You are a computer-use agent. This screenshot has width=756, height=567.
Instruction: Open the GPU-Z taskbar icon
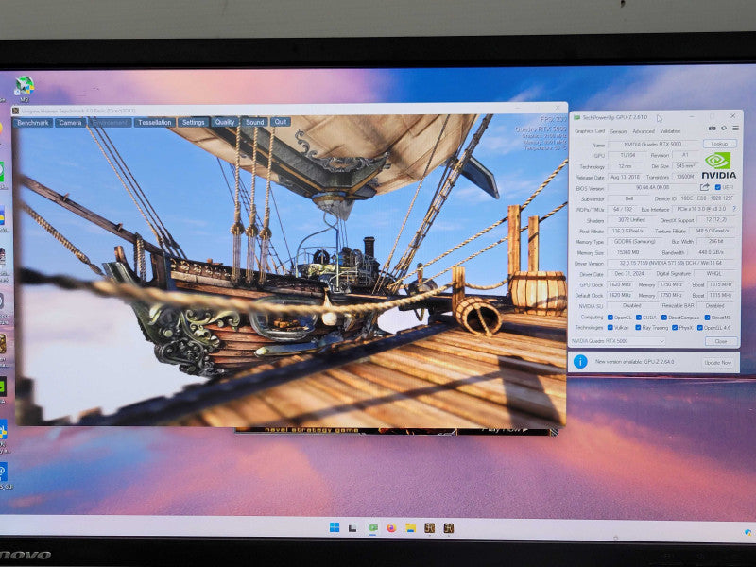pyautogui.click(x=372, y=528)
